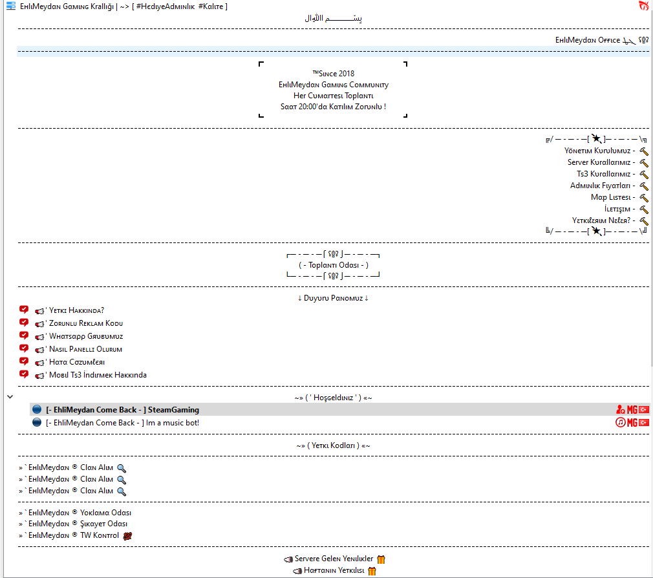Click the red heart icon beside Zorunlu Reklam Kodu
Viewport: 653px width, 578px height.
pyautogui.click(x=24, y=323)
